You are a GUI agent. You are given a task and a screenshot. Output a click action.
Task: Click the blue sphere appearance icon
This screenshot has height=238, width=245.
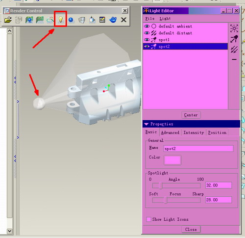(71, 20)
